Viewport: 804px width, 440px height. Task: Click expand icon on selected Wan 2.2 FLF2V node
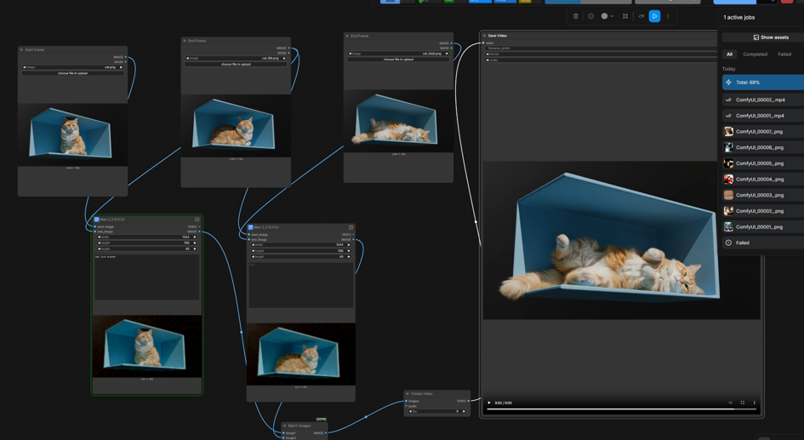click(197, 220)
